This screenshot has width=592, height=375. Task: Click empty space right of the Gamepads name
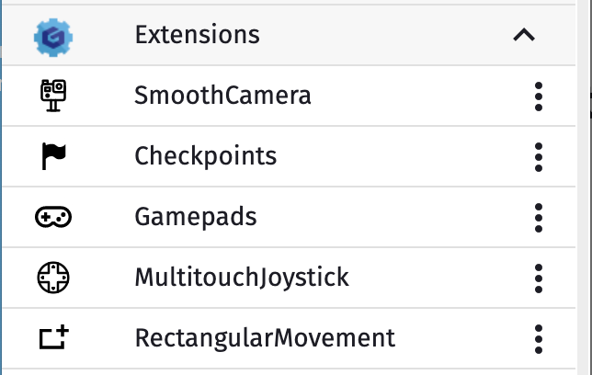386,217
